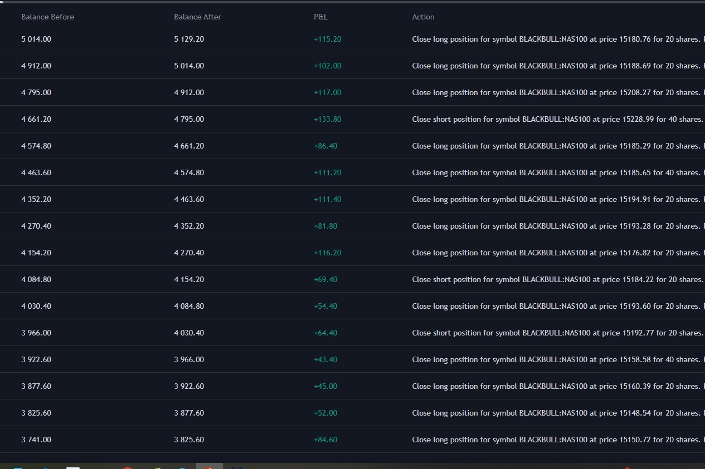
Task: Sort the table by P&L header
Action: pyautogui.click(x=320, y=17)
